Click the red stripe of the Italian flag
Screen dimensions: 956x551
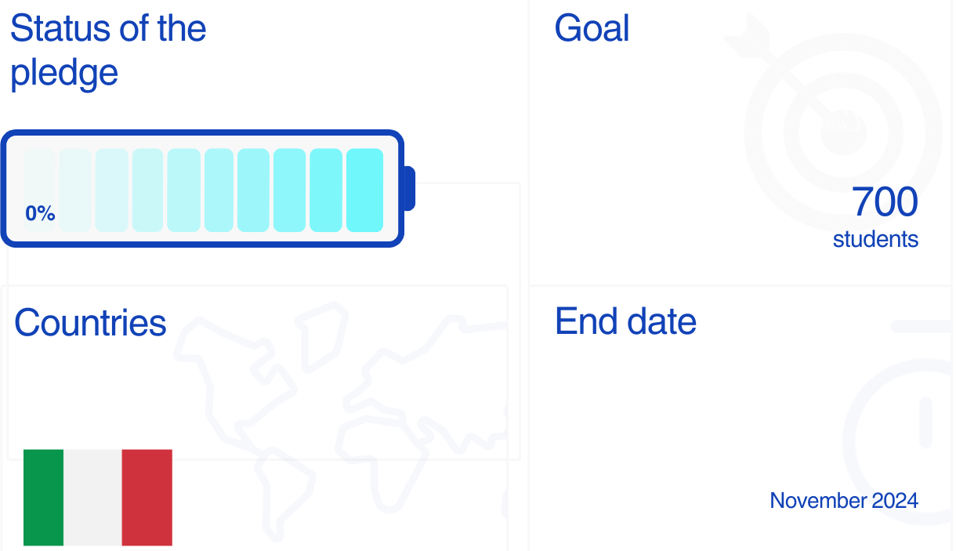(x=147, y=497)
